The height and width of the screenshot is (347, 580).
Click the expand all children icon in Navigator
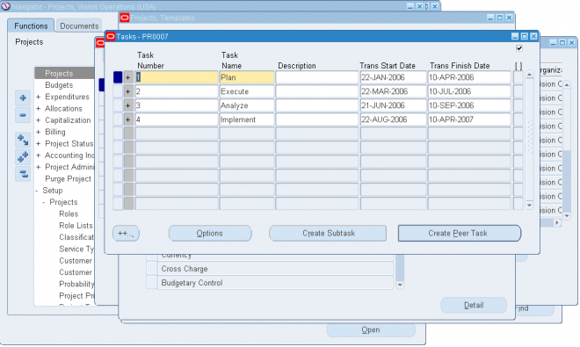click(x=23, y=141)
